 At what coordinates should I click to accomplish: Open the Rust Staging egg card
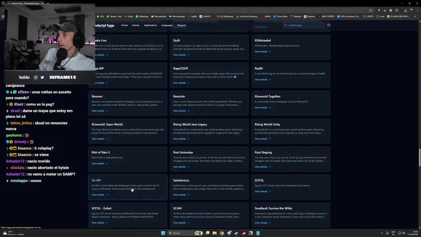click(x=291, y=159)
